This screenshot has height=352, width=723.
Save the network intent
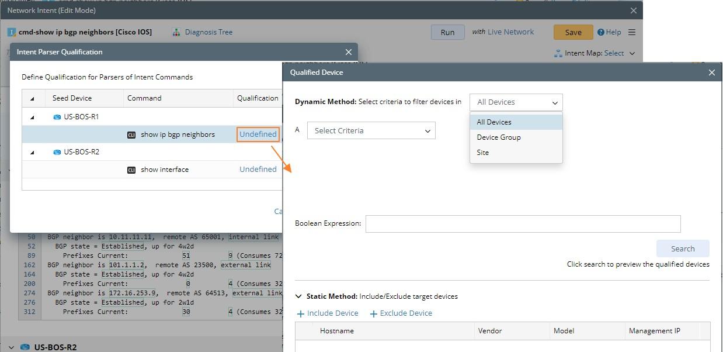[573, 33]
